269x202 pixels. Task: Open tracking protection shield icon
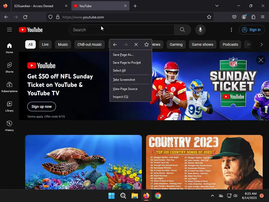click(50, 17)
